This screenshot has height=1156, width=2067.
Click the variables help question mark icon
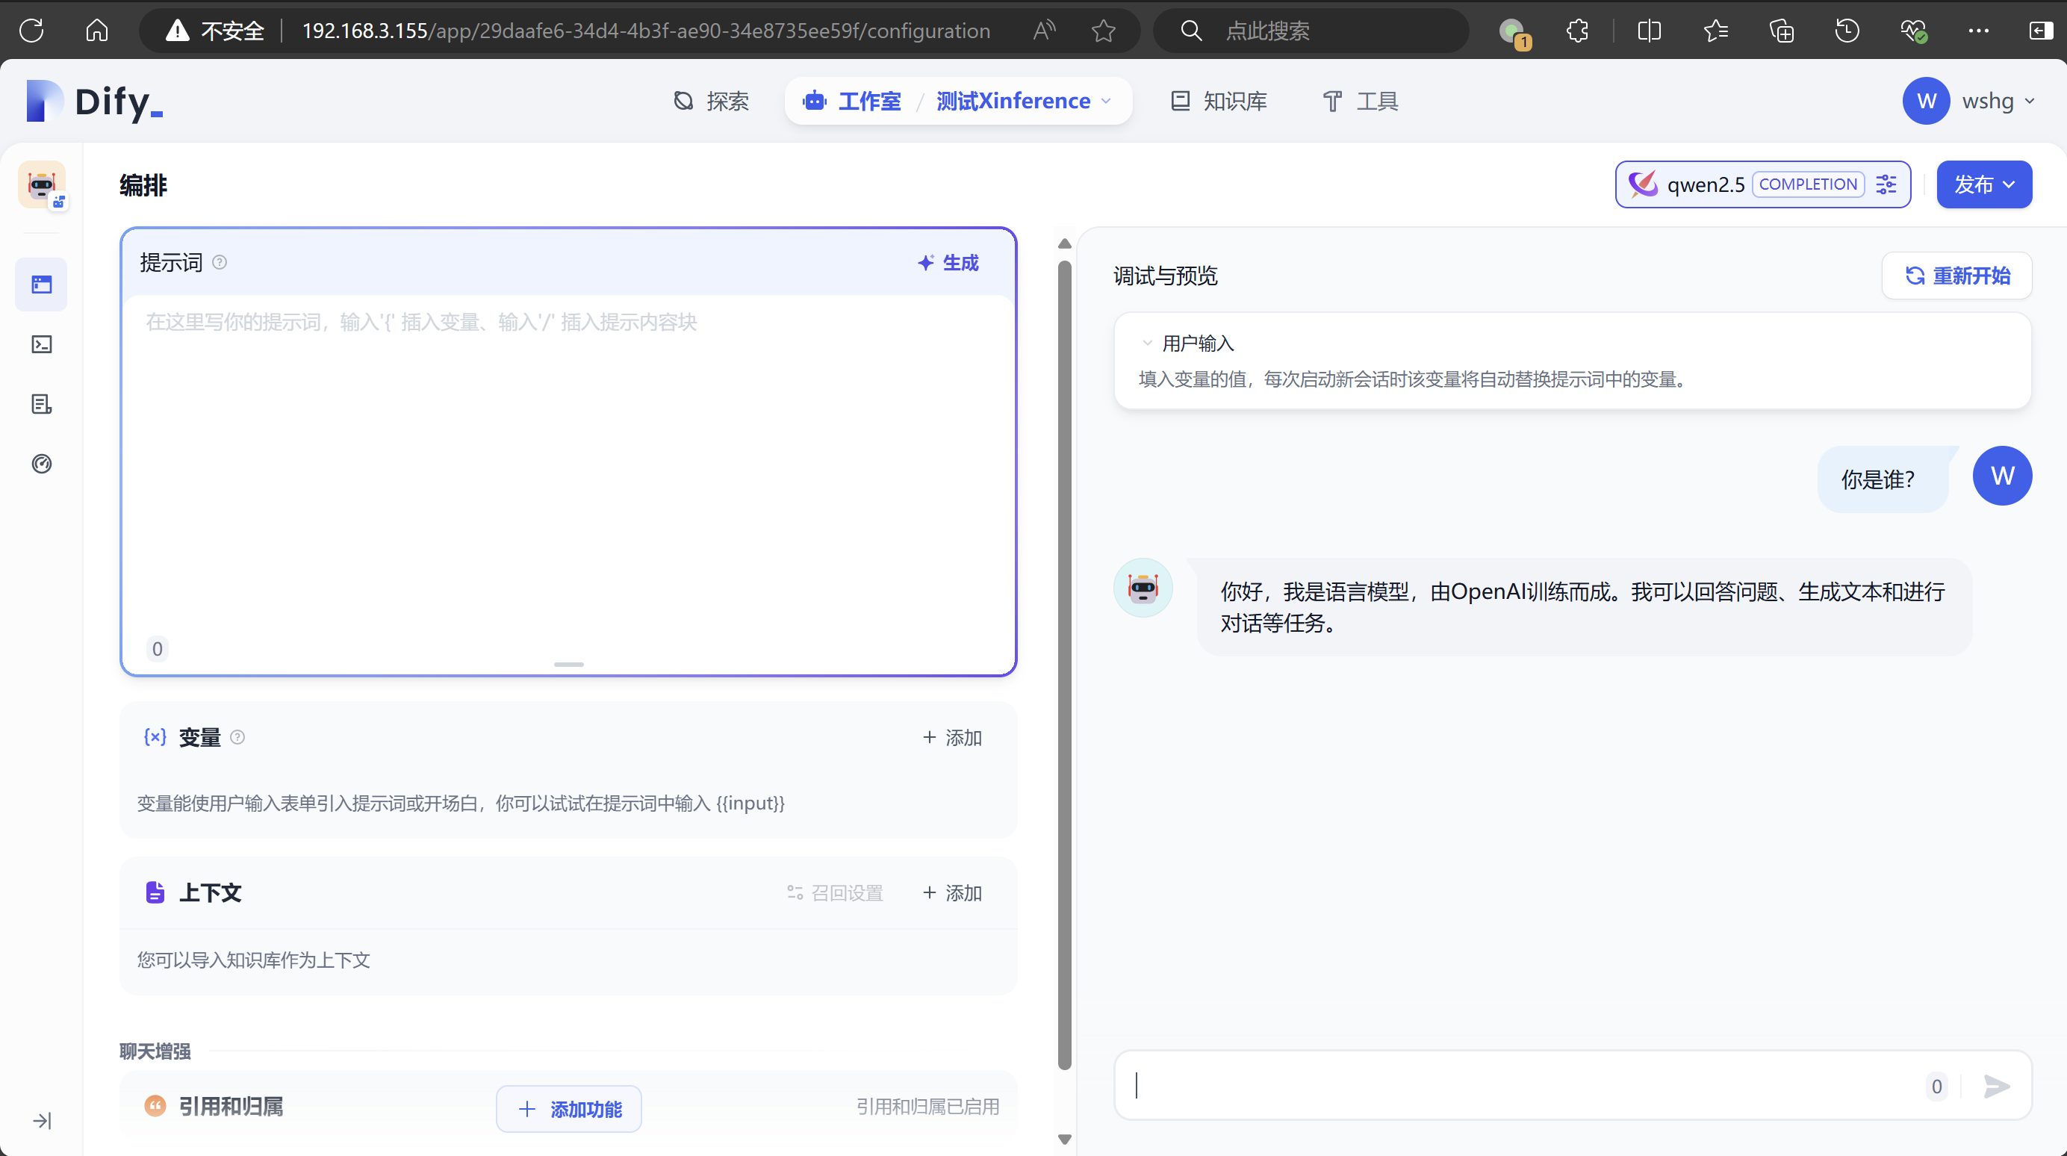click(x=237, y=736)
